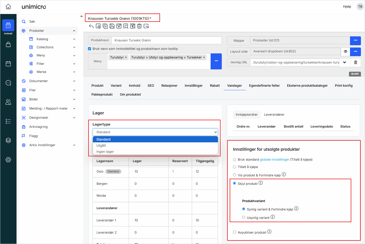
Task: Collapse the Produkter section in the sidebar
Action: pos(74,31)
